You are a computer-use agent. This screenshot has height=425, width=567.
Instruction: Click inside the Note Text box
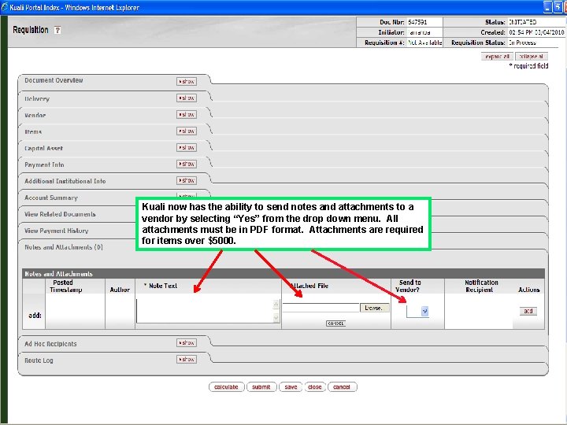(205, 311)
